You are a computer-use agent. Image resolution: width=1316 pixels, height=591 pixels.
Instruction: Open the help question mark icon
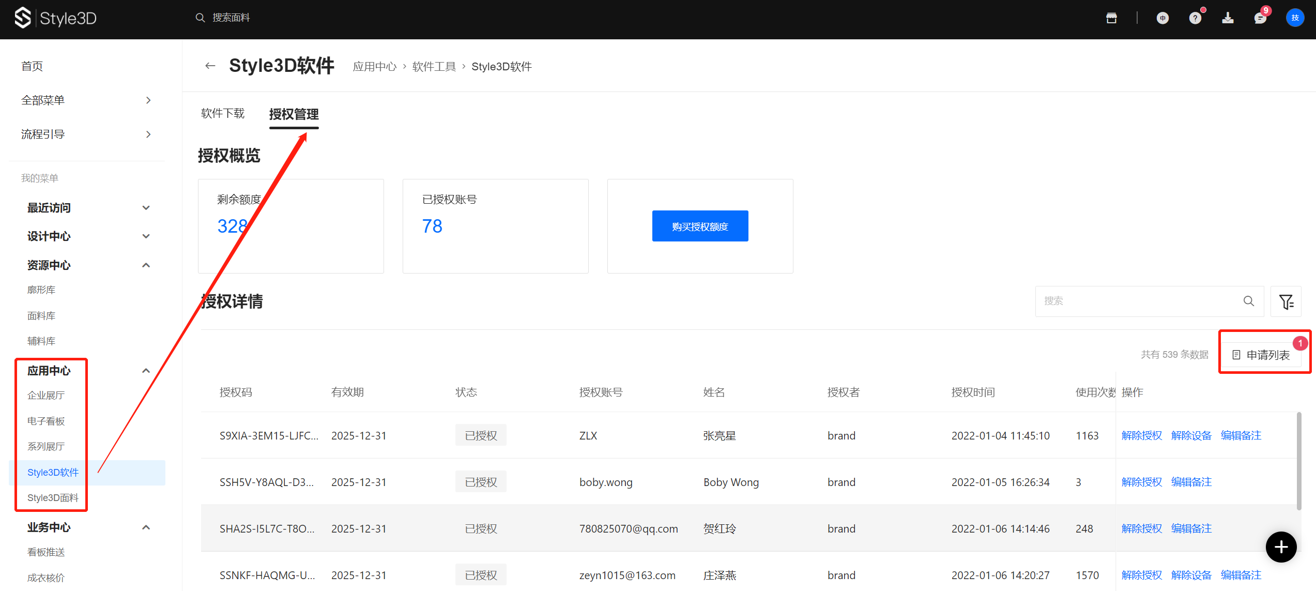1195,18
